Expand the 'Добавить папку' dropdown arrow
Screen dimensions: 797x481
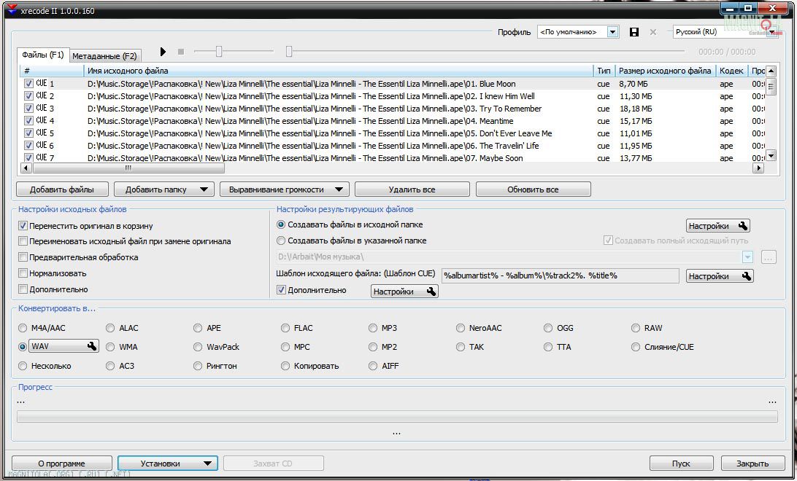pyautogui.click(x=204, y=189)
